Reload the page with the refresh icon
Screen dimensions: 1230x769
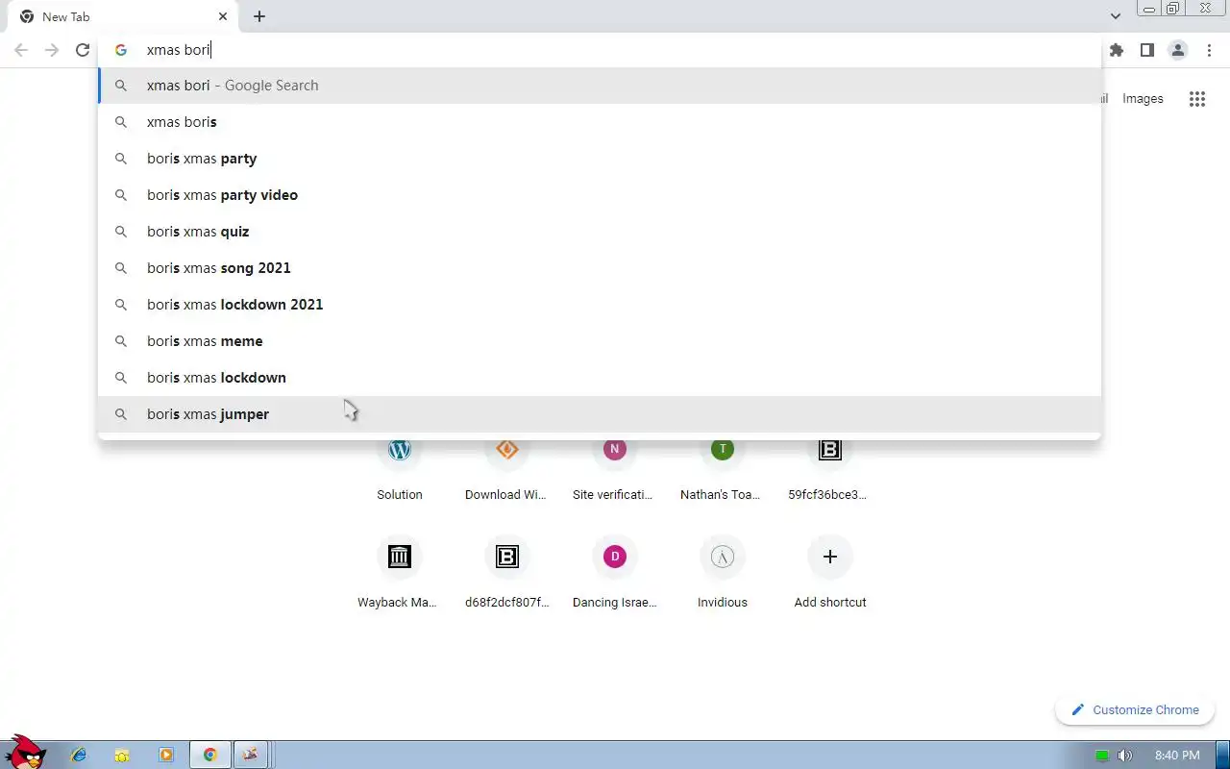(83, 50)
